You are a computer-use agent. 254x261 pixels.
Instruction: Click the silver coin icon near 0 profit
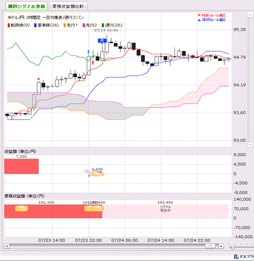click(88, 171)
